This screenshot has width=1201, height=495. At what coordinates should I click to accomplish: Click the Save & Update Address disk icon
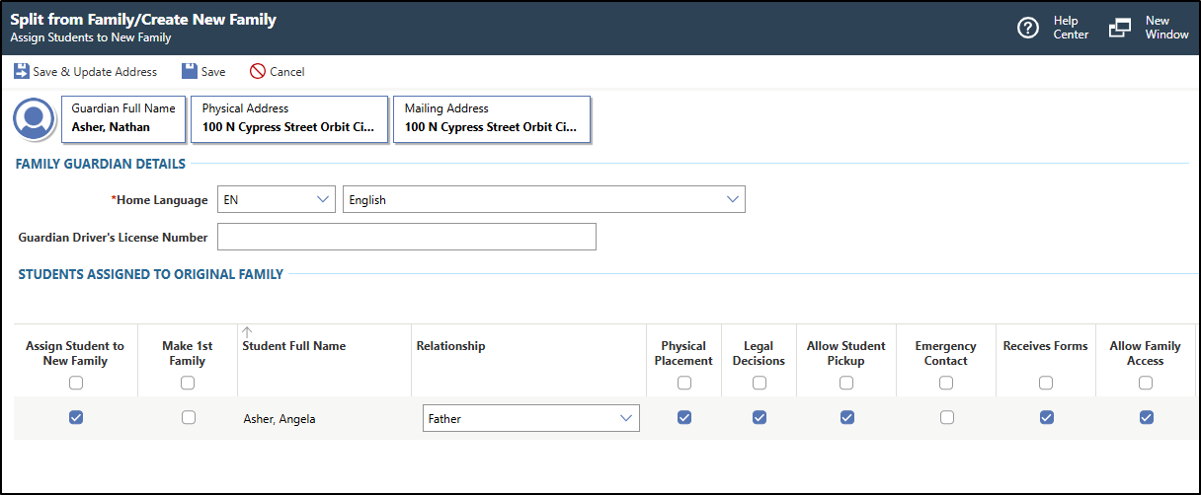21,71
